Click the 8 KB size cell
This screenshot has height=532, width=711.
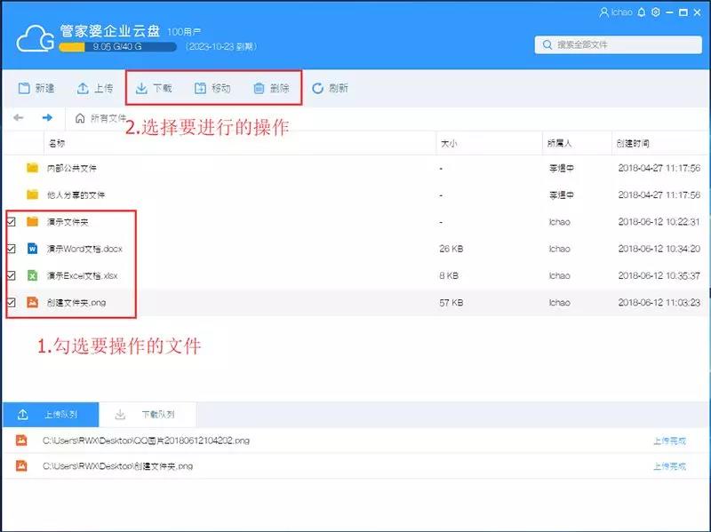click(449, 275)
